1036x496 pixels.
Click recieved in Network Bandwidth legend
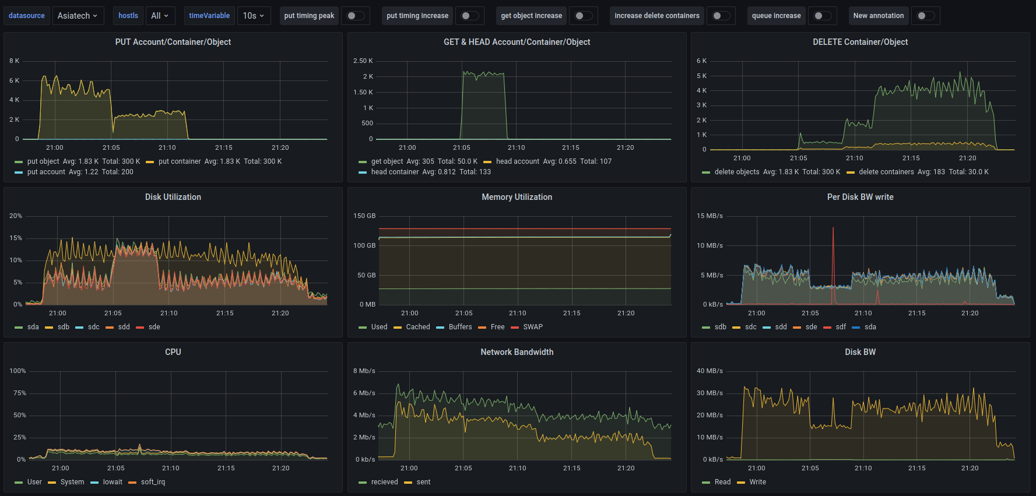pyautogui.click(x=384, y=482)
